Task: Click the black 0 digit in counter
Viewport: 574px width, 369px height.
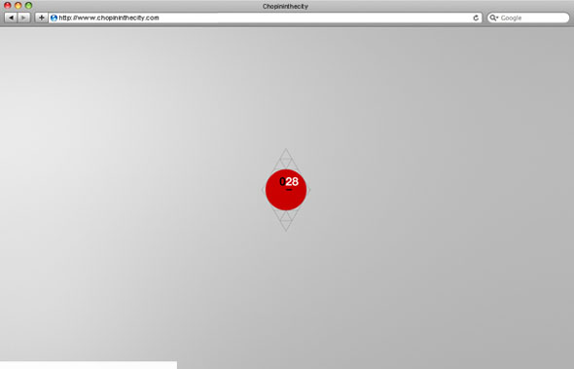Action: pyautogui.click(x=282, y=181)
